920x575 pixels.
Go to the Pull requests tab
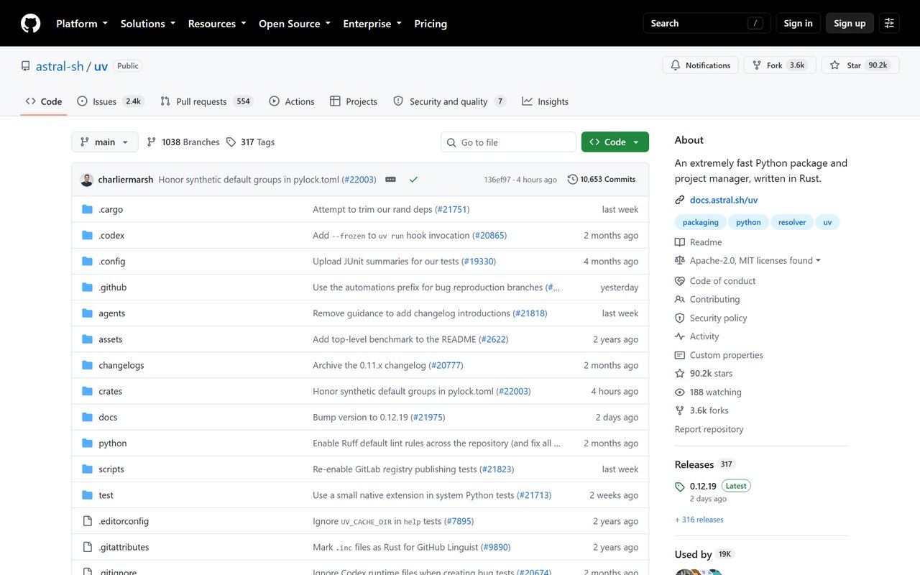[206, 101]
